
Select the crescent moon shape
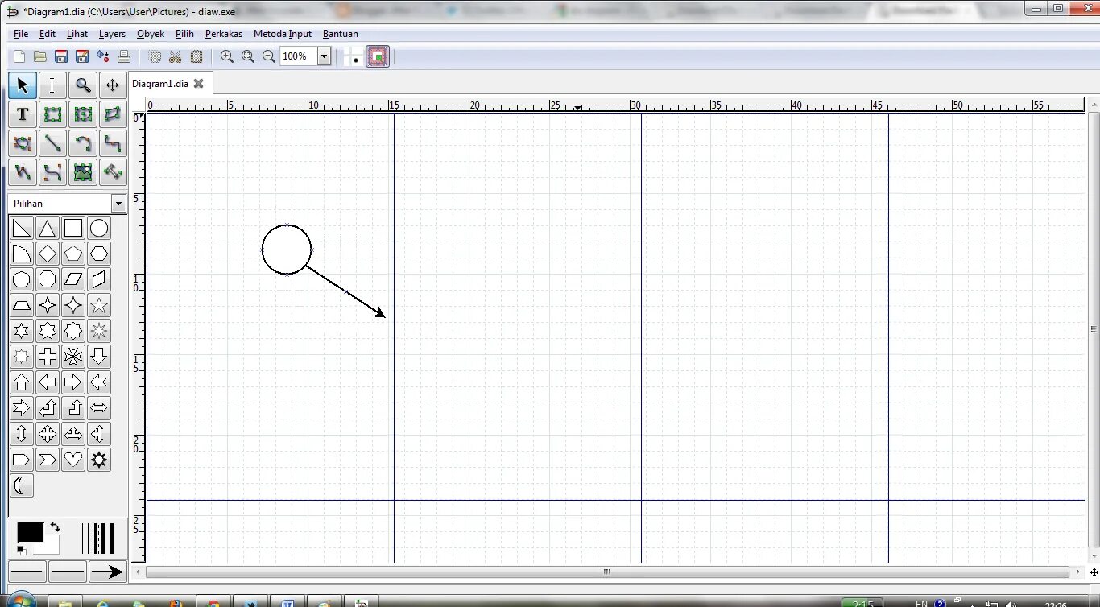pyautogui.click(x=22, y=485)
